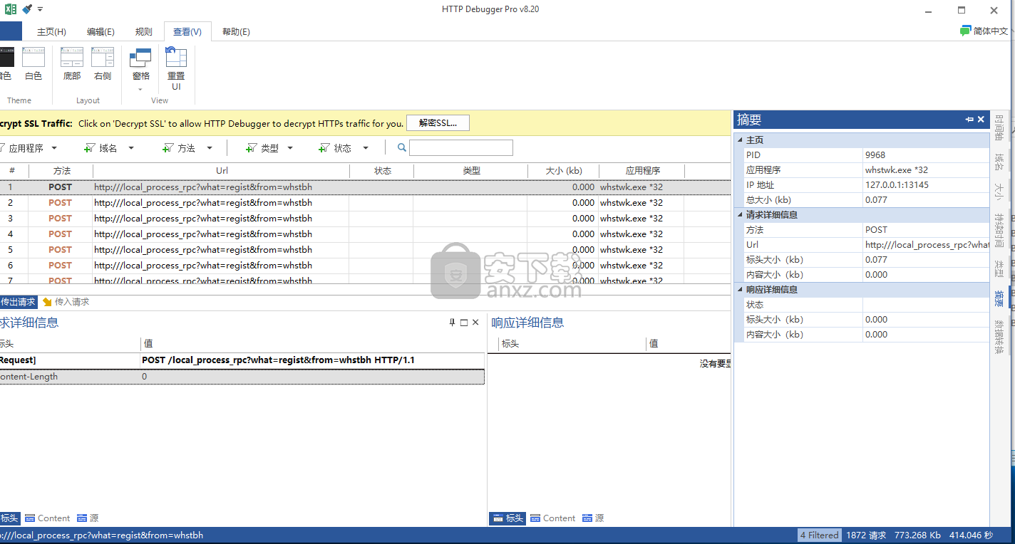
Task: Click the 简体中文 language selector
Action: [x=984, y=31]
